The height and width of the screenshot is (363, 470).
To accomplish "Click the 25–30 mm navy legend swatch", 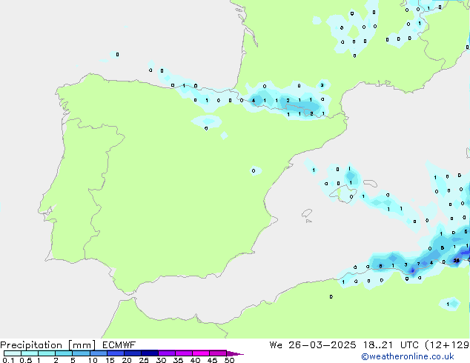I will tap(150, 353).
